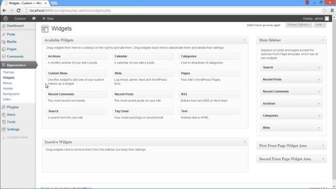The height and width of the screenshot is (189, 336).
Task: Select the available Search widget
Action: click(77, 111)
